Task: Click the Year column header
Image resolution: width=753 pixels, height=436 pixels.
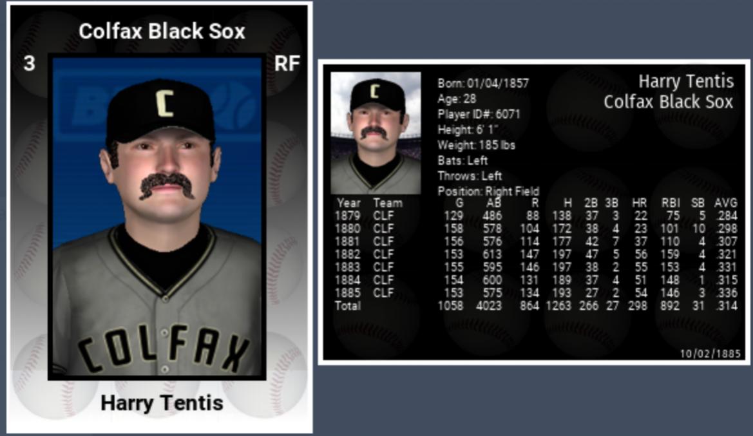Action: (x=348, y=203)
